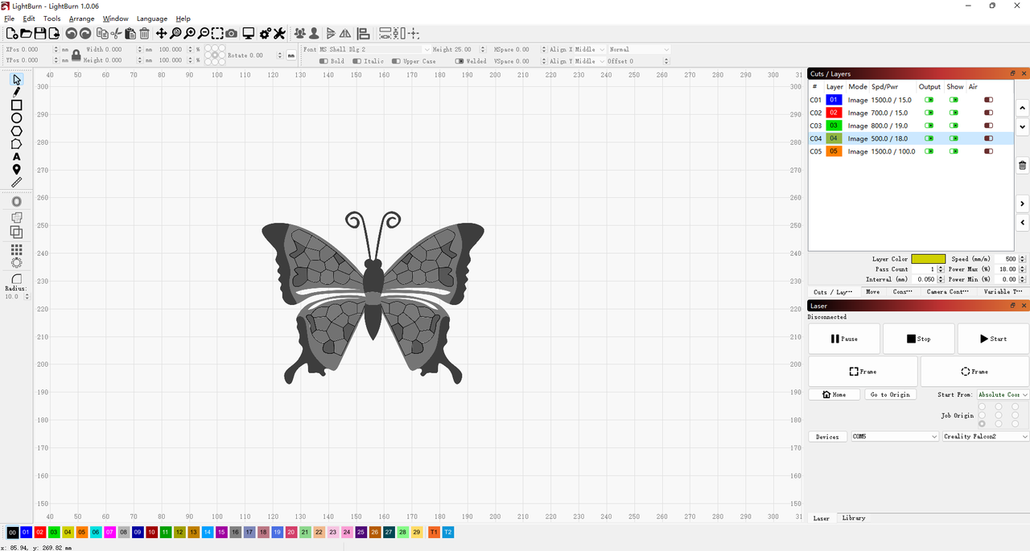1030x551 pixels.
Task: Switch to the Move tab
Action: pos(873,292)
